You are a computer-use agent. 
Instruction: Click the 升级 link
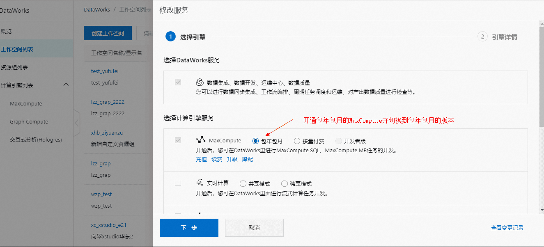(232, 159)
